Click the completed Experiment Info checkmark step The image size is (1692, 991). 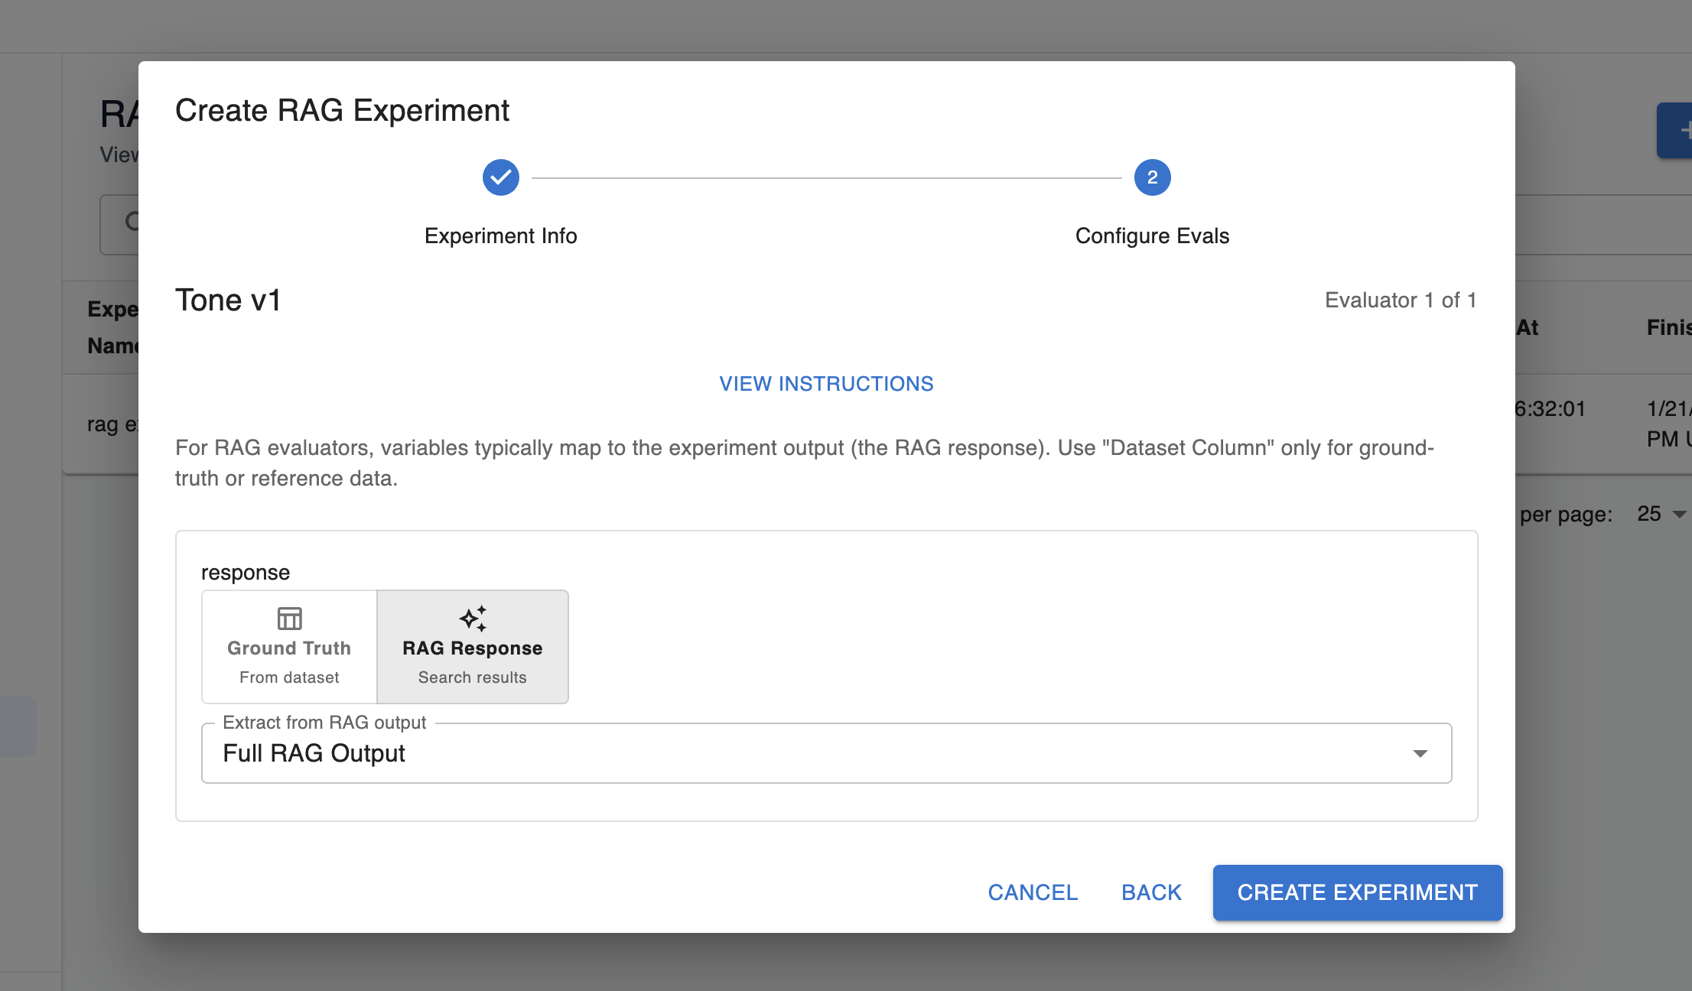coord(500,177)
